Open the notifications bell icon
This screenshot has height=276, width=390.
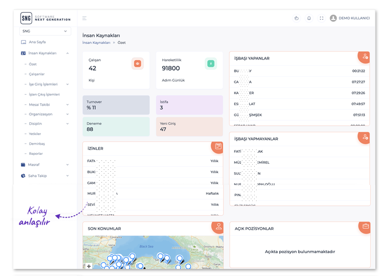point(309,18)
